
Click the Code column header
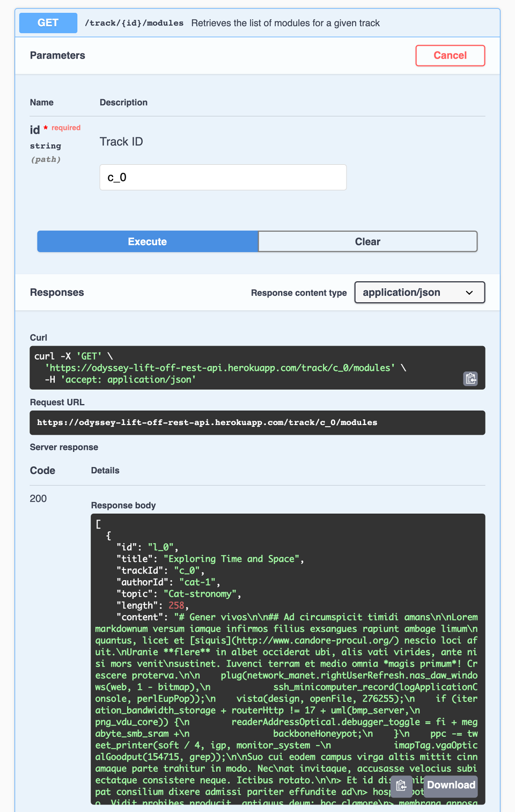[x=42, y=470]
